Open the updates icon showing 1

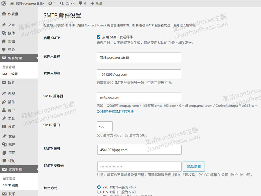coord(52,3)
